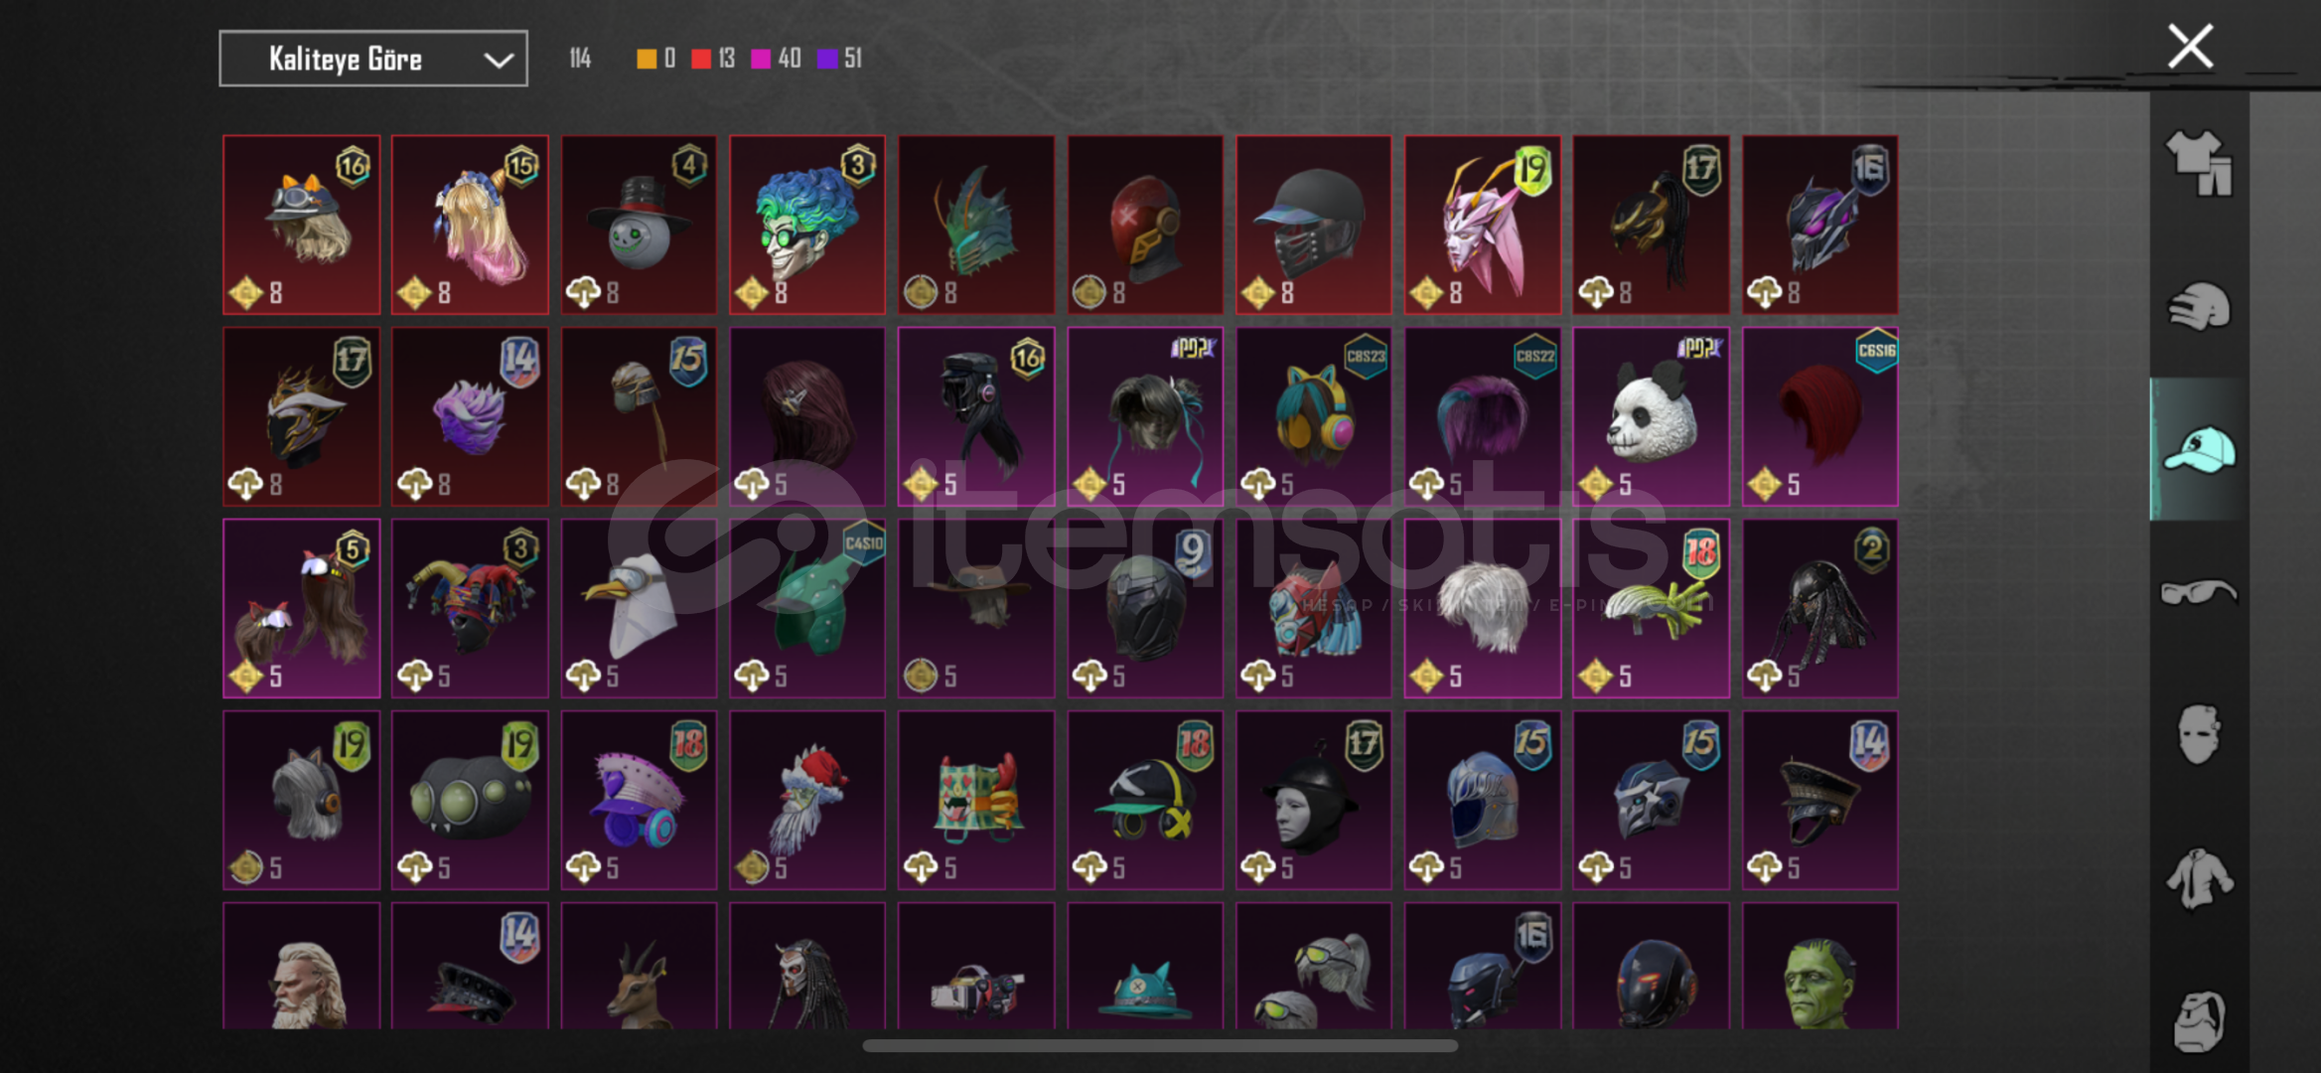Select the cap headwear category icon

(2199, 449)
